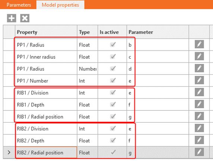The width and height of the screenshot is (213, 161).
Task: Select the RIB2 / Depth property cell
Action: pos(46,141)
